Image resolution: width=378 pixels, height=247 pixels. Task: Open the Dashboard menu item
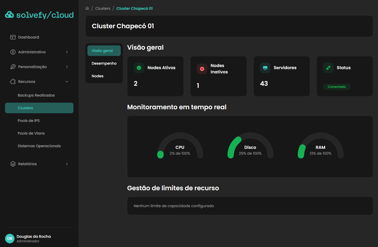click(x=39, y=37)
